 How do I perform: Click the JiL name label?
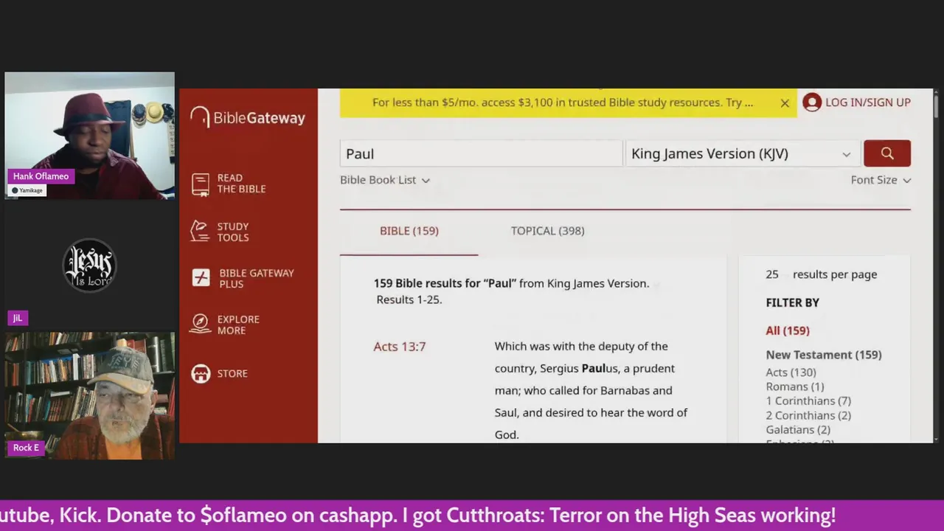[x=17, y=318]
